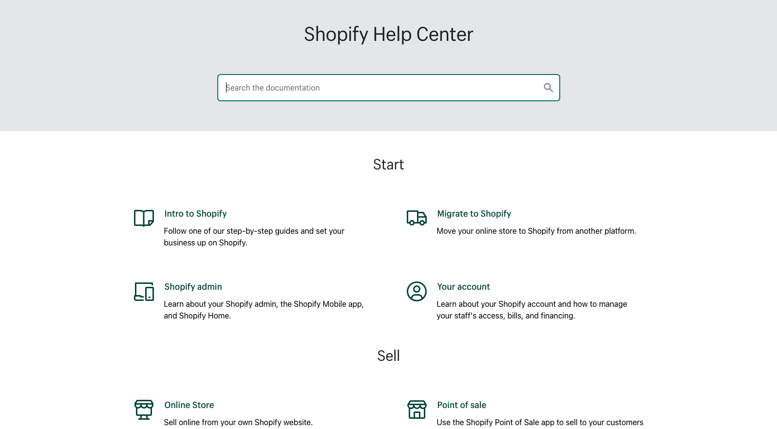This screenshot has width=777, height=429.
Task: Click the user profile icon for Your account
Action: [417, 291]
